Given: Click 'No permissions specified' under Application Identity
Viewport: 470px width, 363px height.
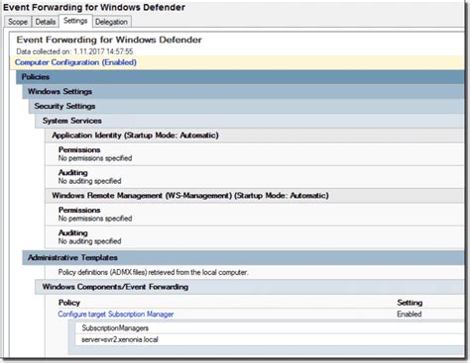Looking at the screenshot, I should tap(95, 158).
